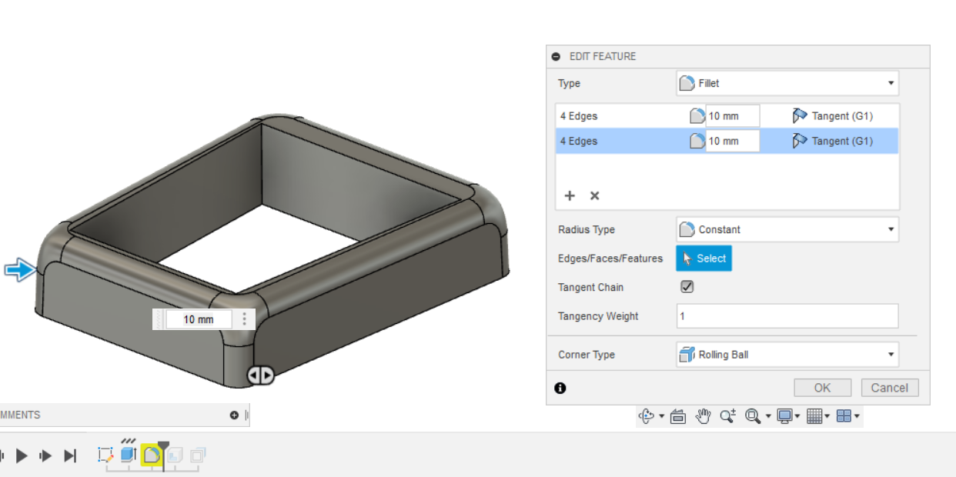Click the Sketch feature in timeline

[105, 455]
